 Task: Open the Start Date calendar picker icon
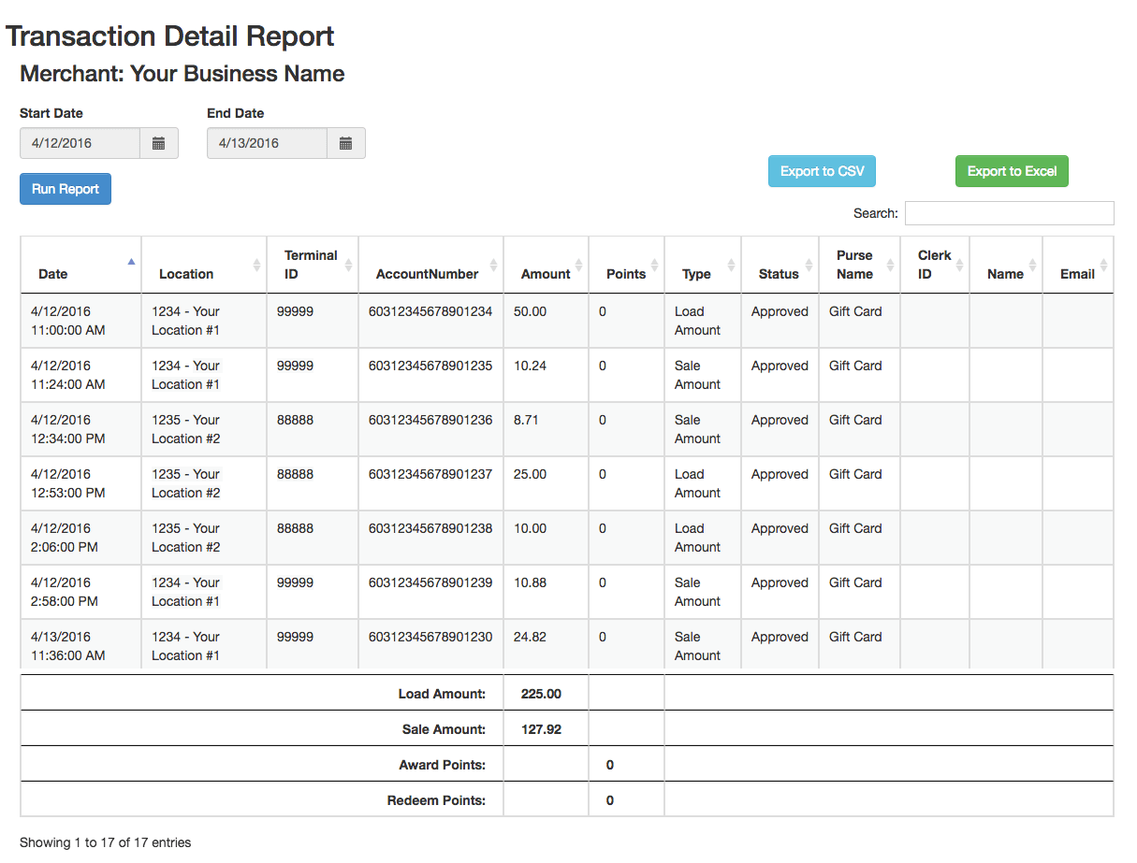pyautogui.click(x=159, y=143)
